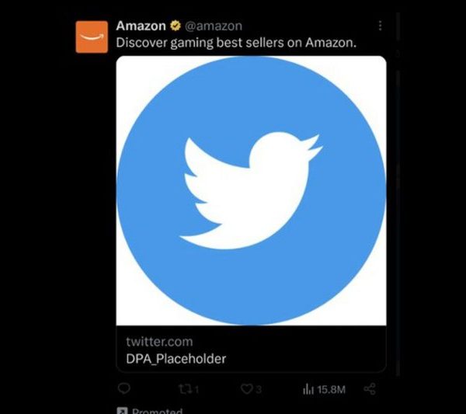Viewport: 466px width, 414px height.
Task: Open the Twitter bird card image
Action: pos(251,190)
